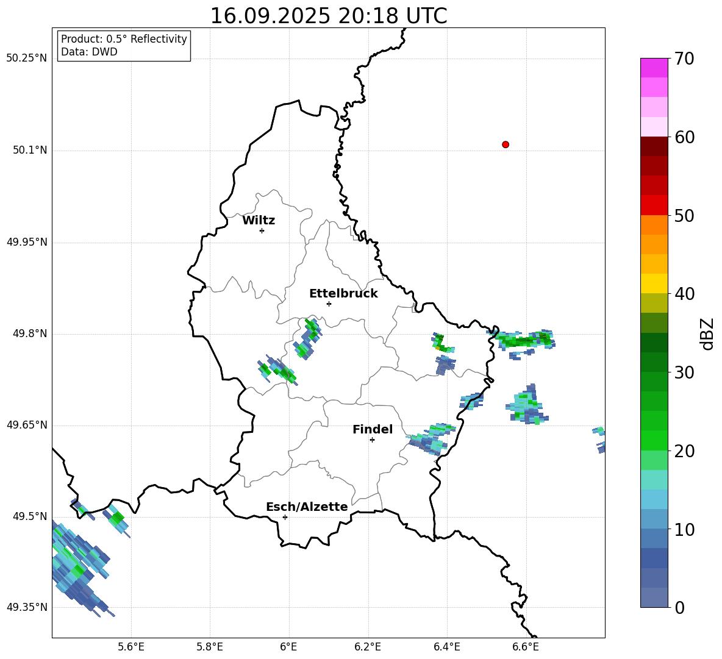The image size is (722, 659).
Task: Click the 50 dBZ colorbar label
Action: coord(684,216)
